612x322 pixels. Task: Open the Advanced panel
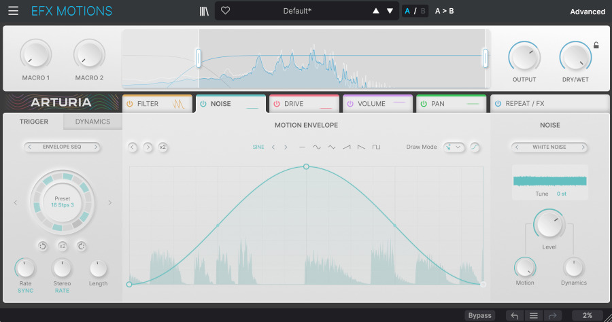[588, 12]
